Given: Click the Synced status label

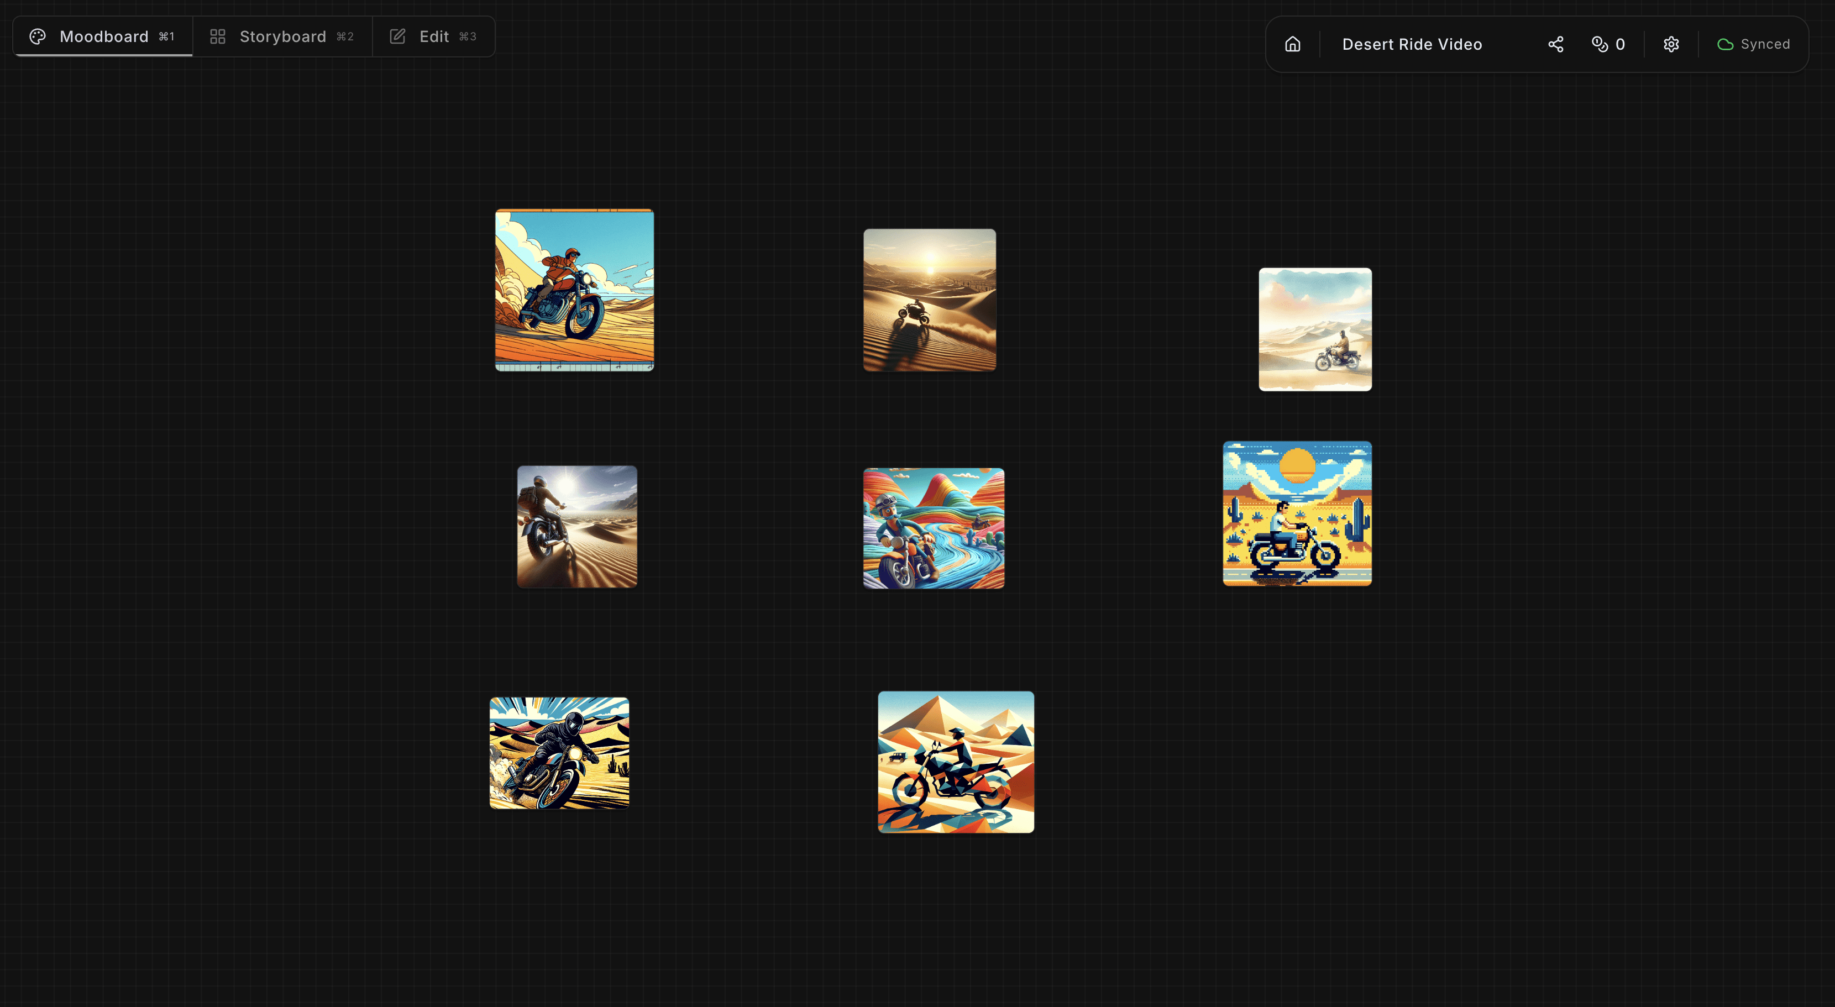Looking at the screenshot, I should coord(1764,44).
